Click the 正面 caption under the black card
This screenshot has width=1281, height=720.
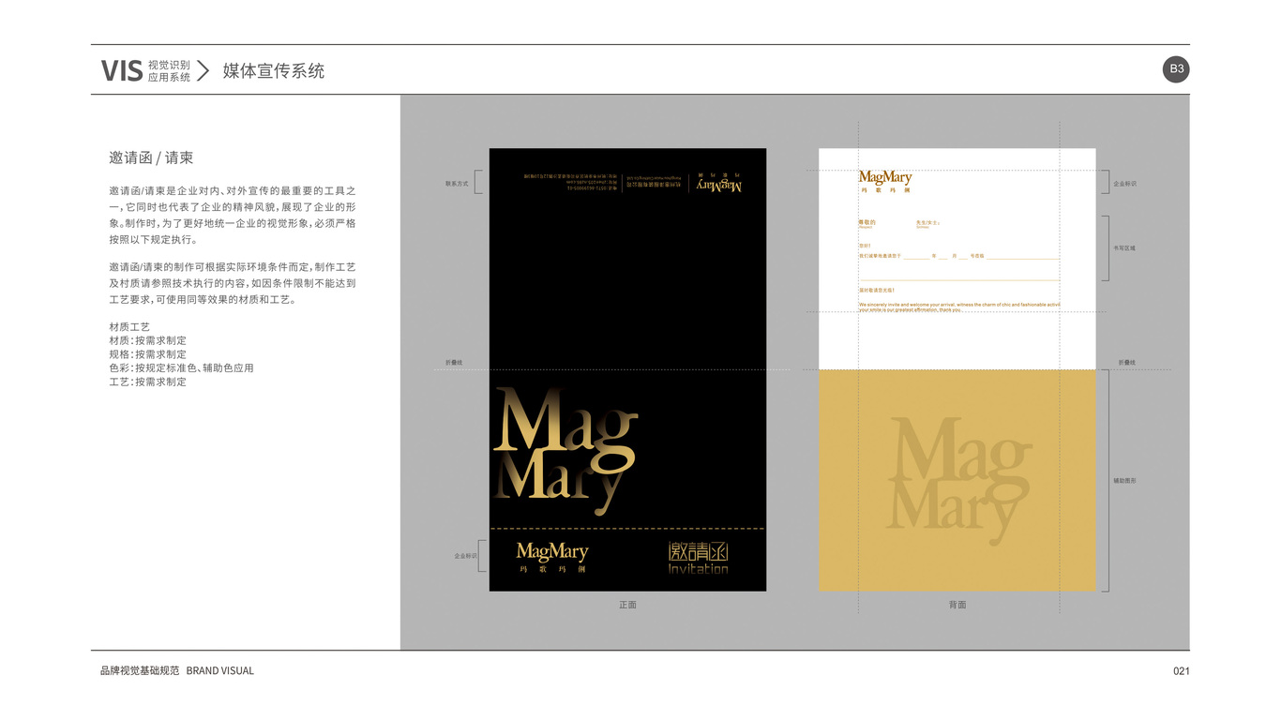click(x=627, y=605)
